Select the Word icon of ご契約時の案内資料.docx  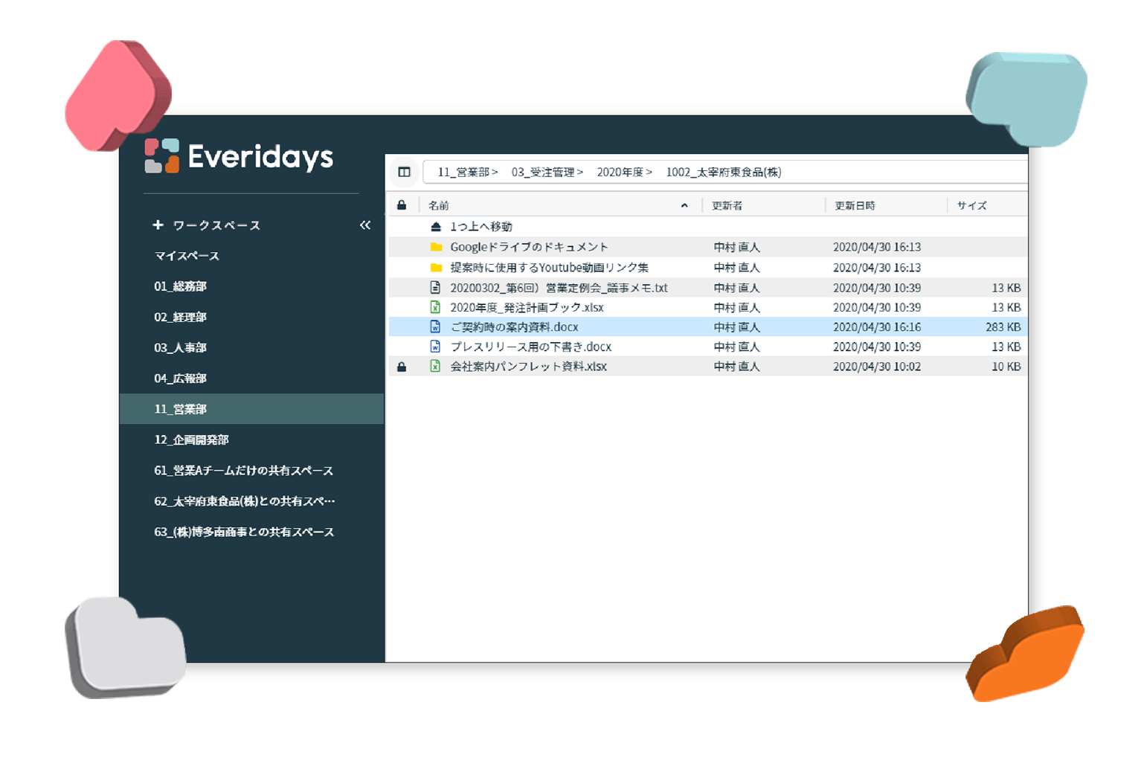pos(434,326)
